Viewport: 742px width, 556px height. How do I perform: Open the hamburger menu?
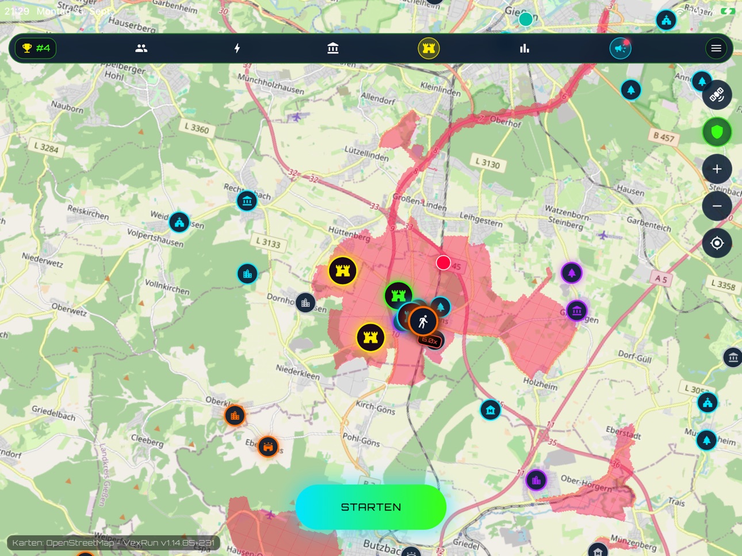716,48
